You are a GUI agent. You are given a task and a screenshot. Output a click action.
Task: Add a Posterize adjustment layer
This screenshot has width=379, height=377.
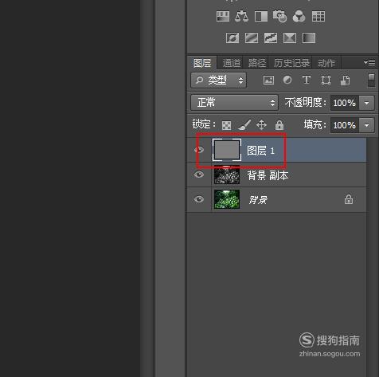coord(252,37)
